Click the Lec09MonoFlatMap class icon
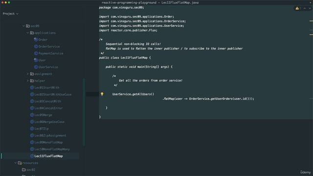The height and width of the screenshot is (176, 313). [x=32, y=142]
